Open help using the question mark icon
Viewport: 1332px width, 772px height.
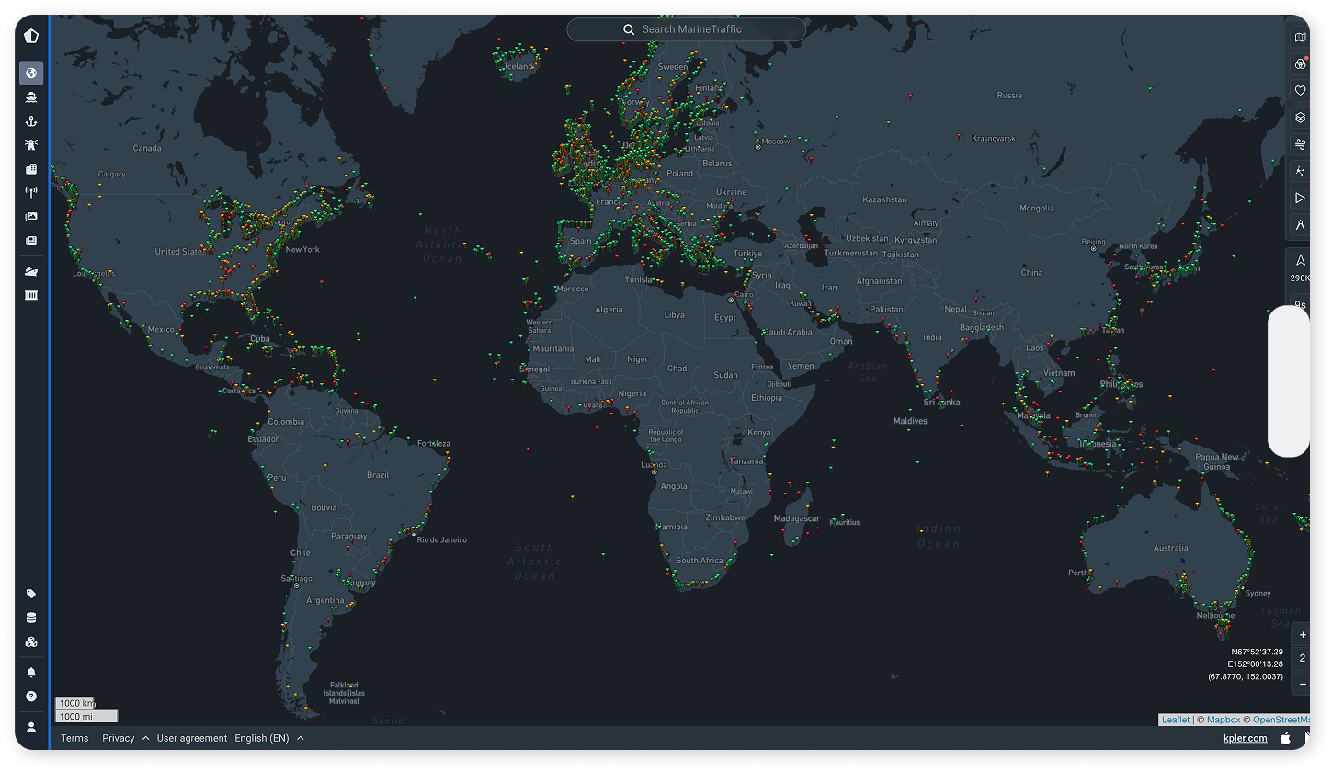30,696
